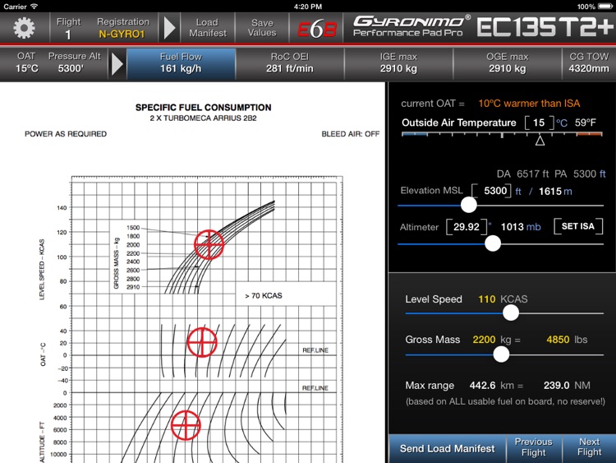Select the IGE max tab
616x463 pixels.
398,63
